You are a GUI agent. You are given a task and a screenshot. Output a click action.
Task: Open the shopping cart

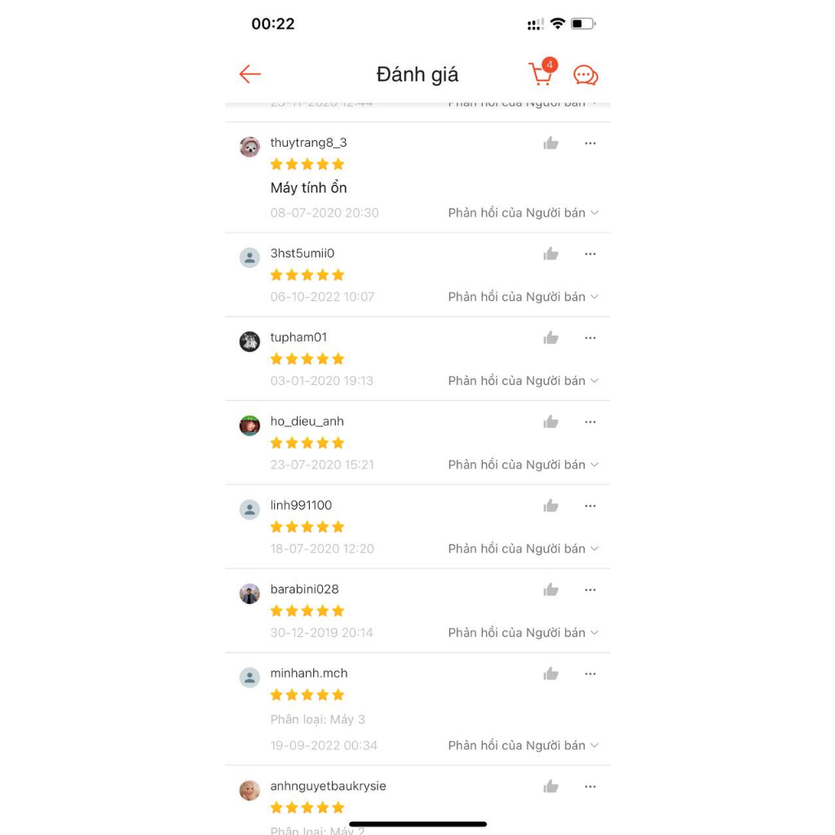pyautogui.click(x=541, y=74)
